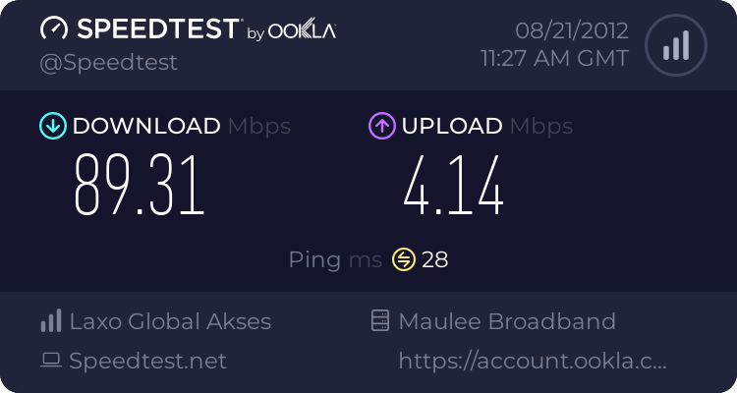This screenshot has height=393, width=737.
Task: Click the purple upload arrow icon
Action: pos(382,126)
